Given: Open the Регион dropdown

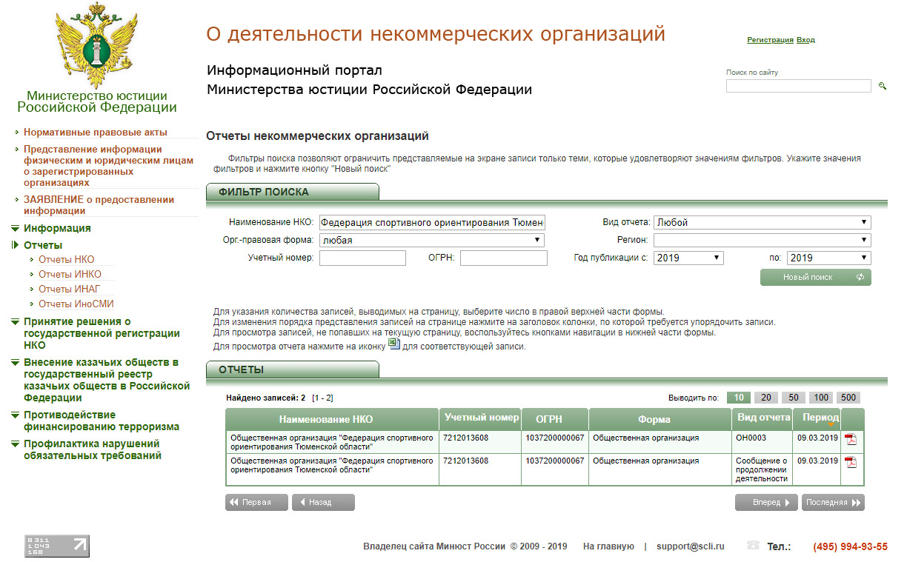Looking at the screenshot, I should pyautogui.click(x=762, y=240).
